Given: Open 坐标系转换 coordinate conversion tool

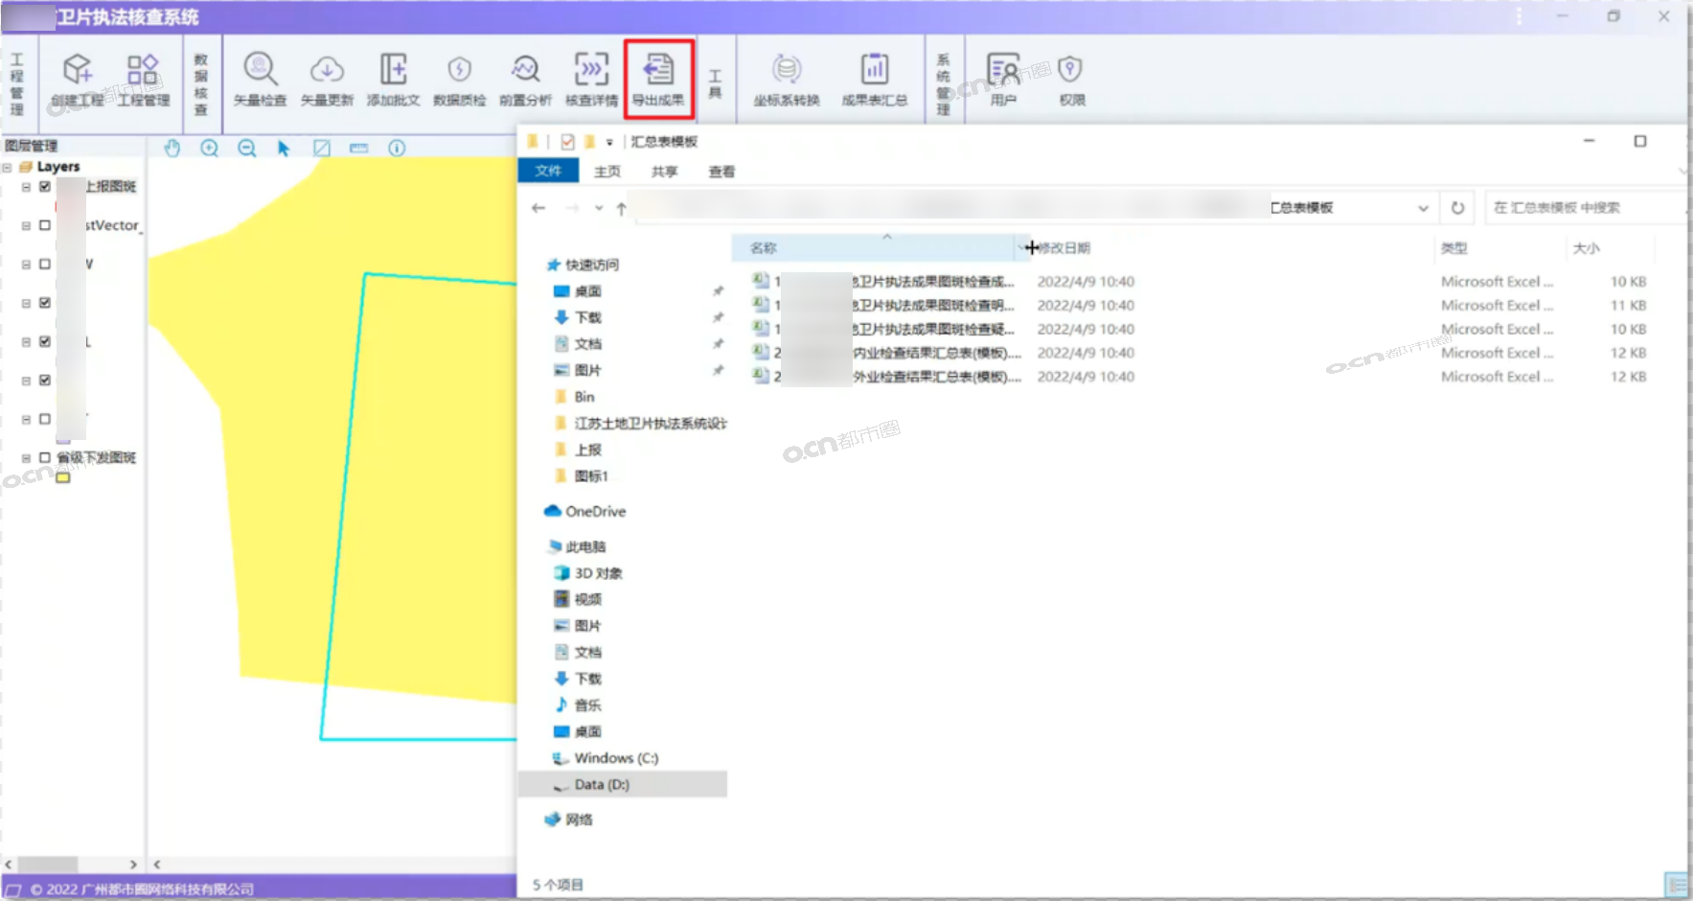Looking at the screenshot, I should 787,80.
